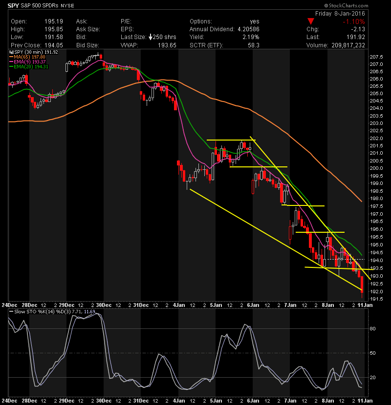Click the 207.5 price axis label
This screenshot has height=405, width=391.
coord(376,57)
